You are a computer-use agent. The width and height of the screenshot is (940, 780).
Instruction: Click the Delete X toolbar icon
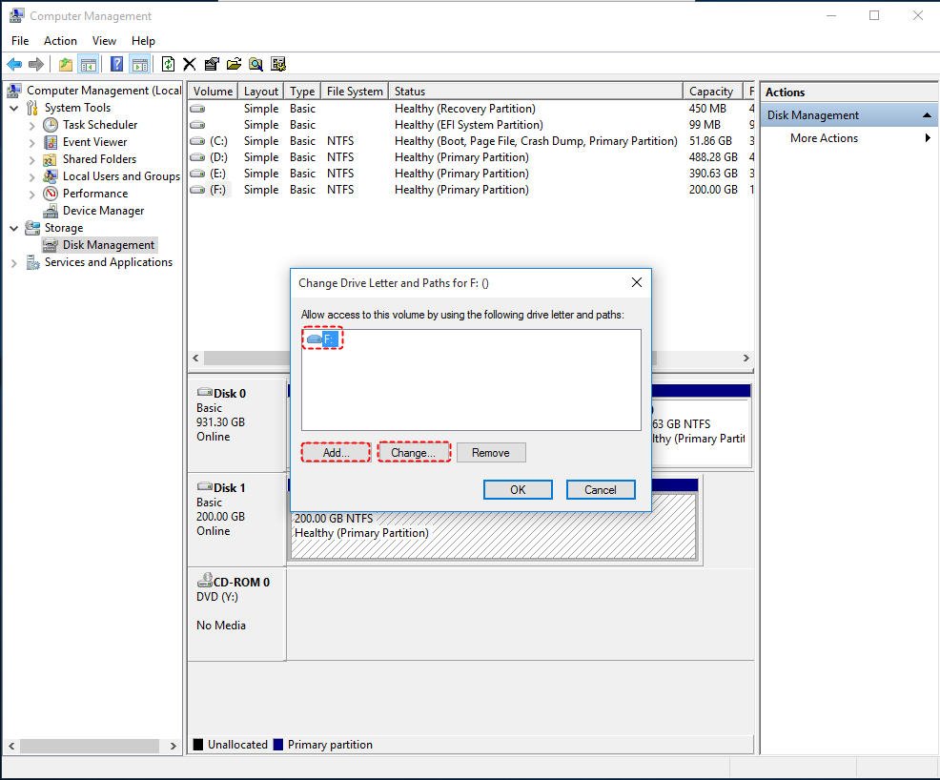[190, 64]
